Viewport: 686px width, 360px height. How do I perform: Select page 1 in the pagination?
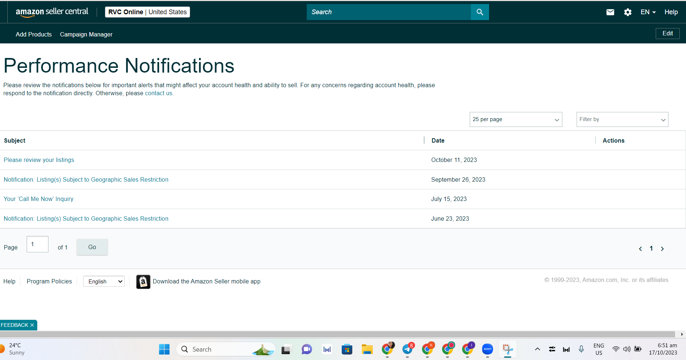651,248
